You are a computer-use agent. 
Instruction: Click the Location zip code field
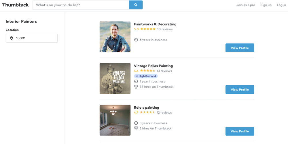32,38
